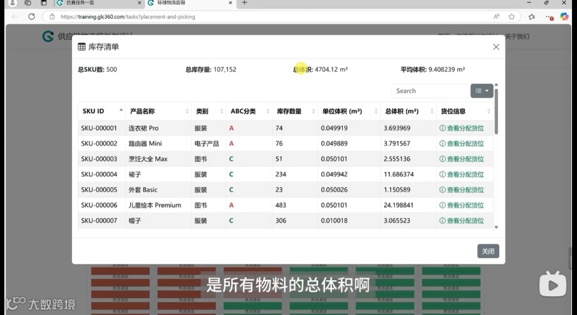This screenshot has width=577, height=315.
Task: Select the 路由器 Mini product name
Action: [x=145, y=144]
